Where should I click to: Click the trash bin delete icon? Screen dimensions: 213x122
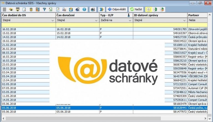(31, 9)
